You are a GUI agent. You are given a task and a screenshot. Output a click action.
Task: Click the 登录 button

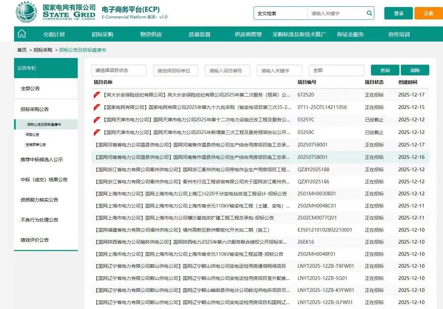coord(398,13)
